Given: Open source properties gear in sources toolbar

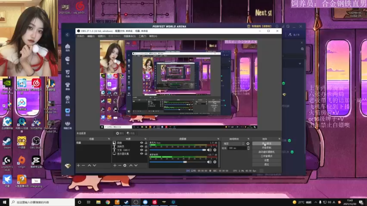Looking at the screenshot, I should click(x=125, y=165).
